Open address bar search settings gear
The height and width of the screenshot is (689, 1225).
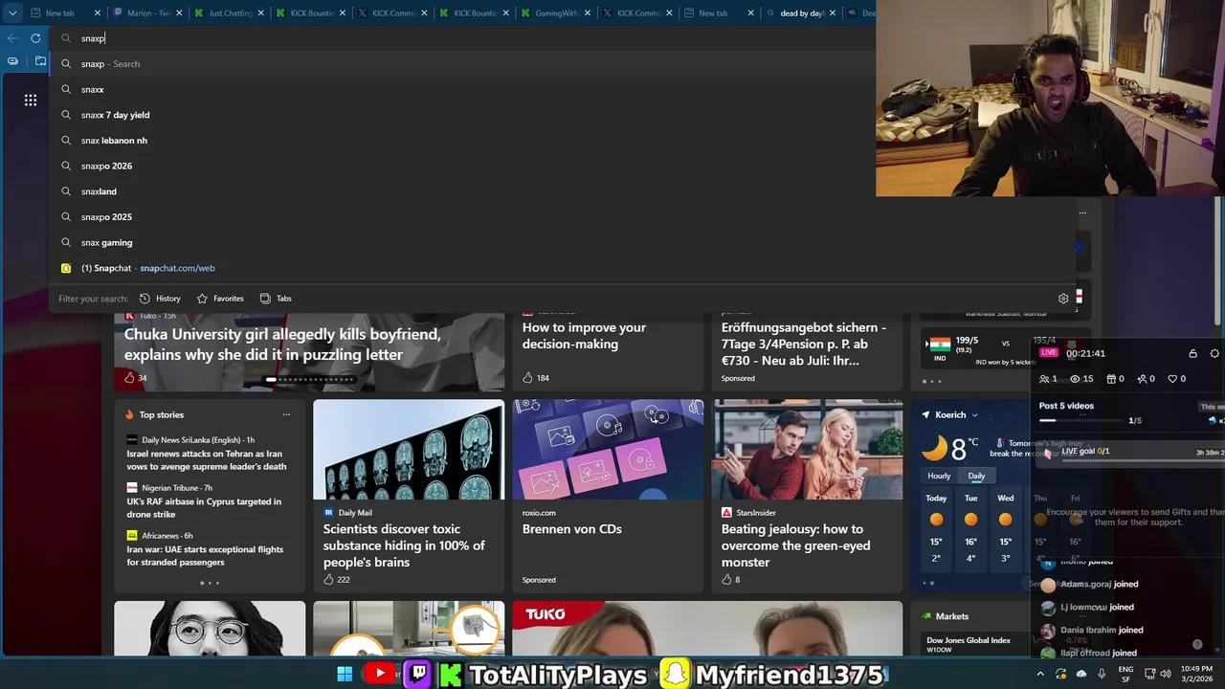click(1063, 299)
